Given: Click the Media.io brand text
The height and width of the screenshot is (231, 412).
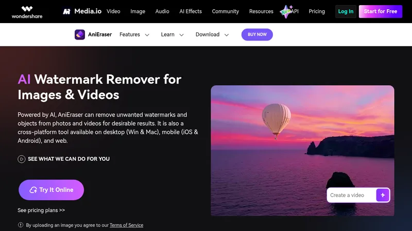Looking at the screenshot, I should (x=88, y=11).
